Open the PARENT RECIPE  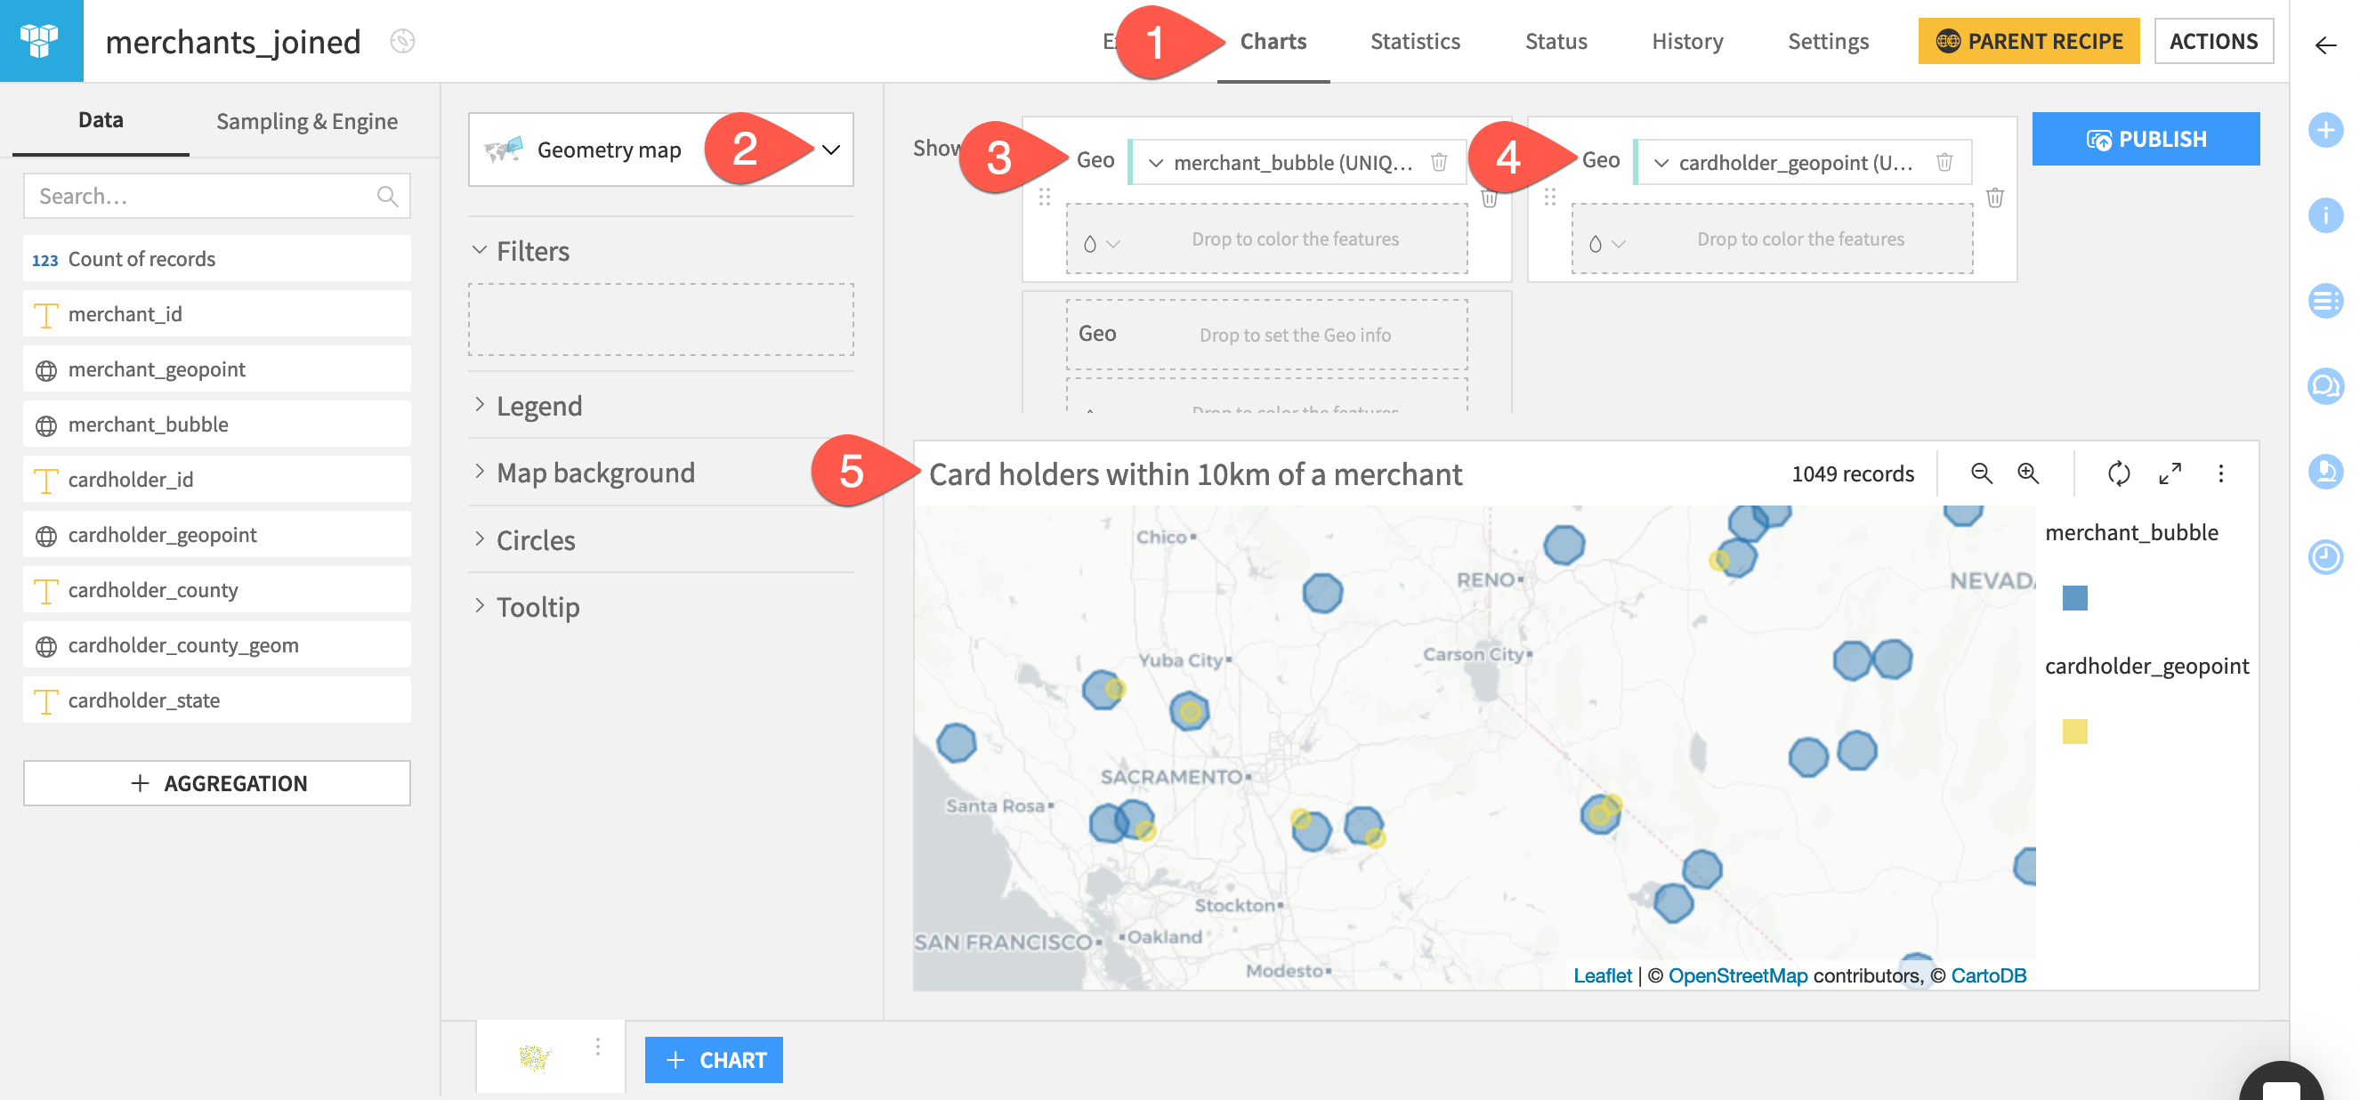(x=2027, y=40)
